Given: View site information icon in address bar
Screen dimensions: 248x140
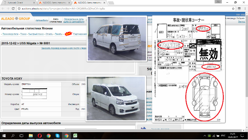Looking at the screenshot, I should pos(19,9).
